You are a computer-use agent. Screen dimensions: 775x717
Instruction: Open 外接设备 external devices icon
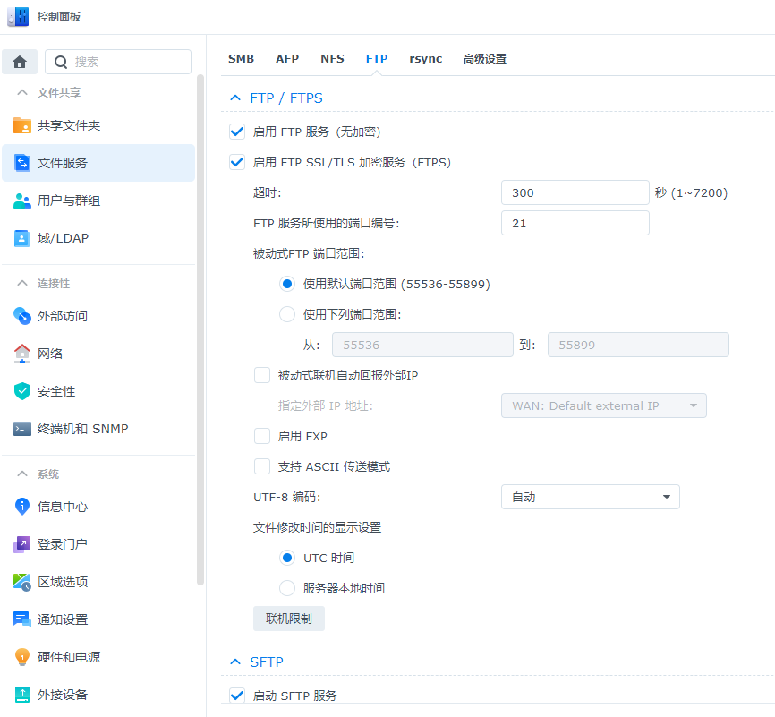22,695
